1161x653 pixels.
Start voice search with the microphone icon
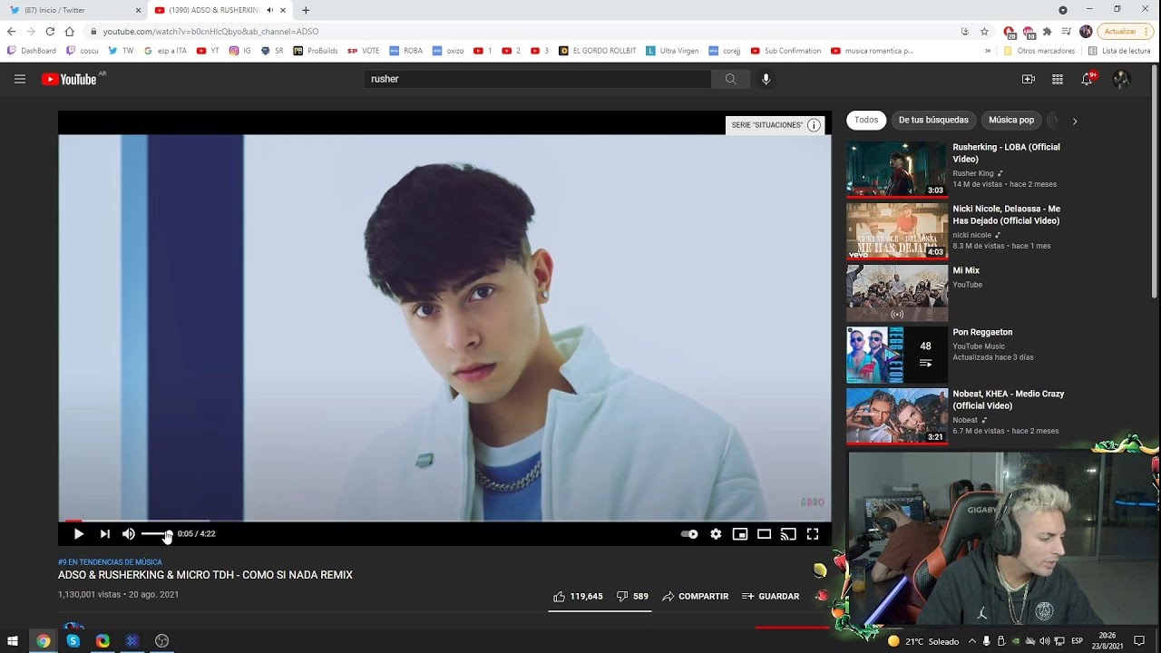(x=766, y=79)
